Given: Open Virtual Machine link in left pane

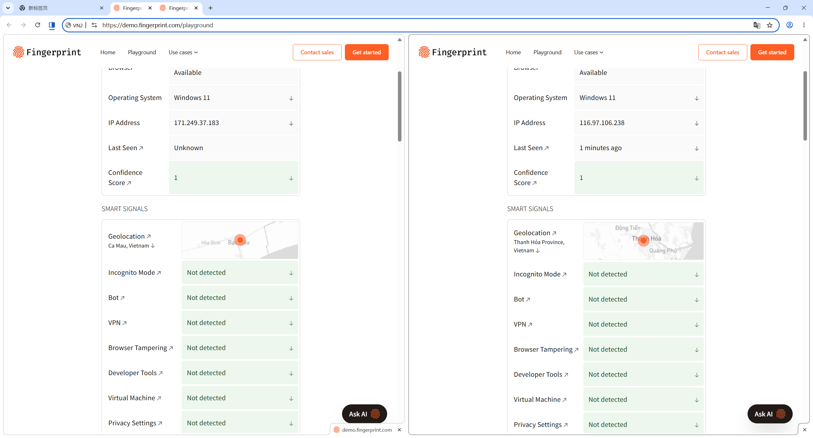Looking at the screenshot, I should click(135, 398).
